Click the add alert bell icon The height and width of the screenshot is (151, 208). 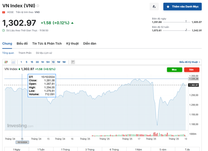click(x=154, y=6)
